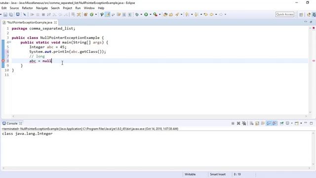Click 'Smart Insert' in the status bar

pyautogui.click(x=218, y=174)
